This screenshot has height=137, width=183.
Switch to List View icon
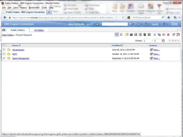pyautogui.click(x=117, y=35)
